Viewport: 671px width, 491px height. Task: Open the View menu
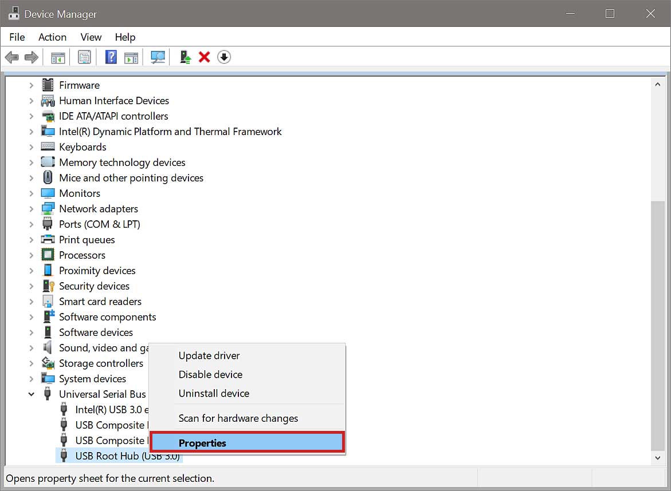(91, 37)
